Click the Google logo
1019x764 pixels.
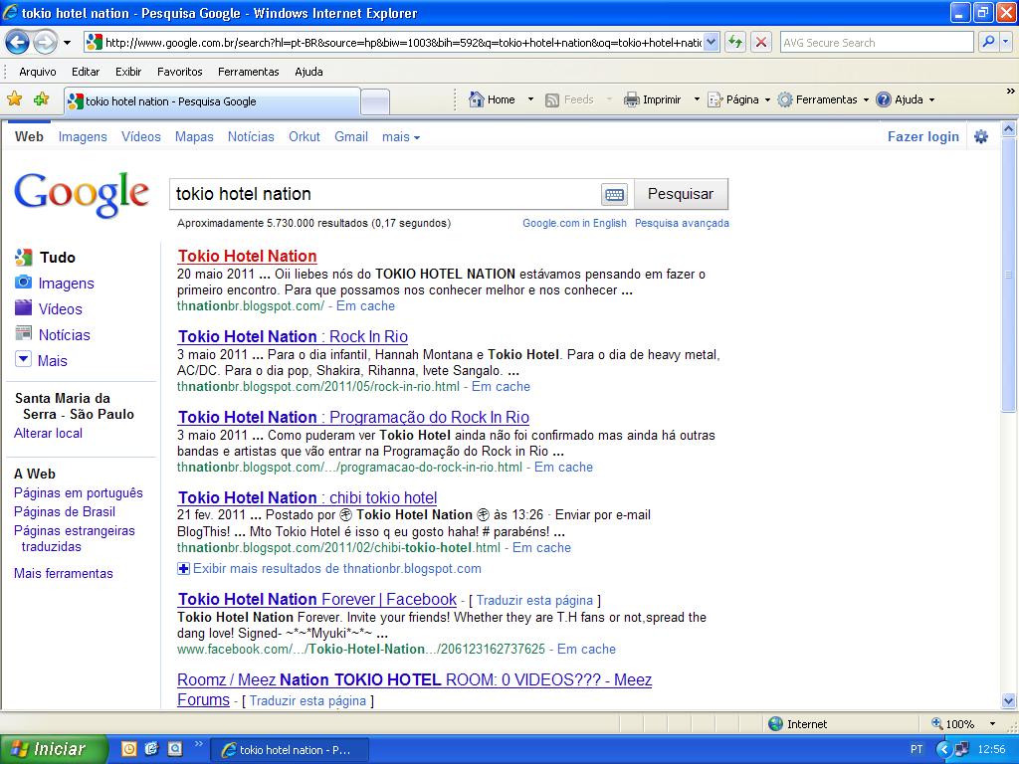(82, 194)
